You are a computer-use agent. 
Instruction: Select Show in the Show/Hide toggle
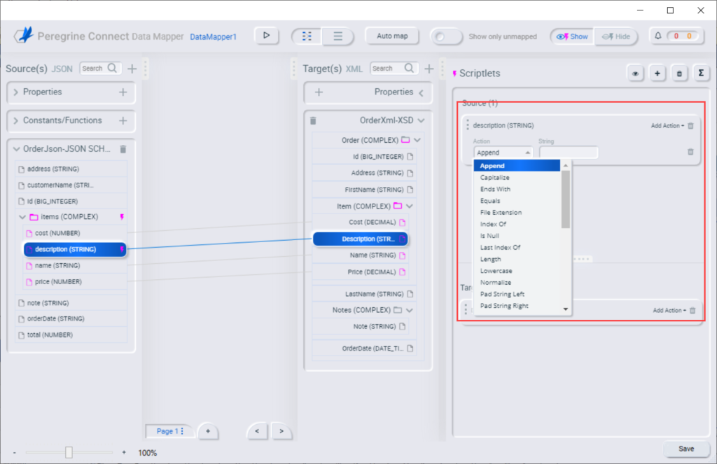click(571, 36)
